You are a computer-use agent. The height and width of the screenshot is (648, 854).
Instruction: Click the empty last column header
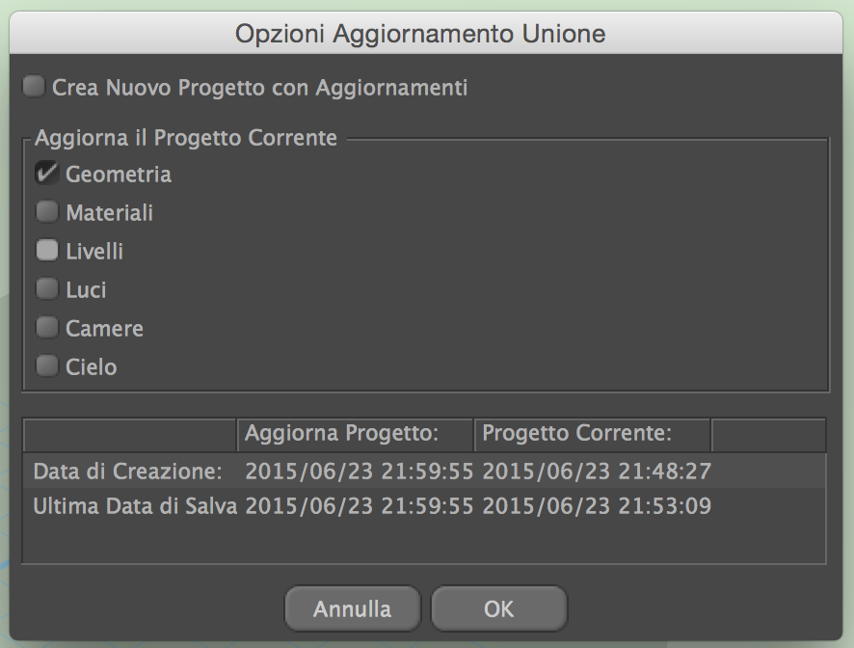[768, 435]
